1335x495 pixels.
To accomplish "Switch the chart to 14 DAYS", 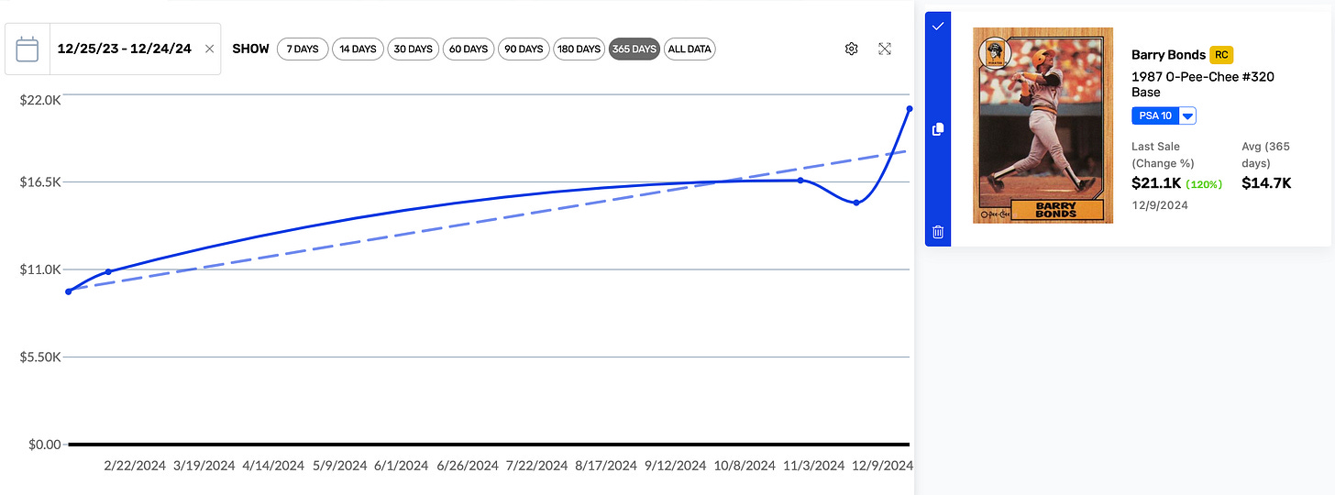I will pos(358,49).
